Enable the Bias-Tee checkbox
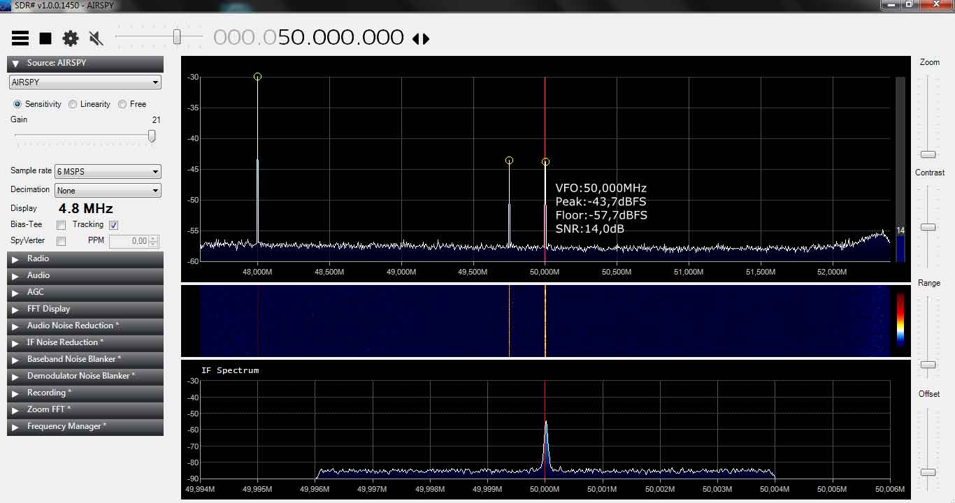 tap(62, 225)
